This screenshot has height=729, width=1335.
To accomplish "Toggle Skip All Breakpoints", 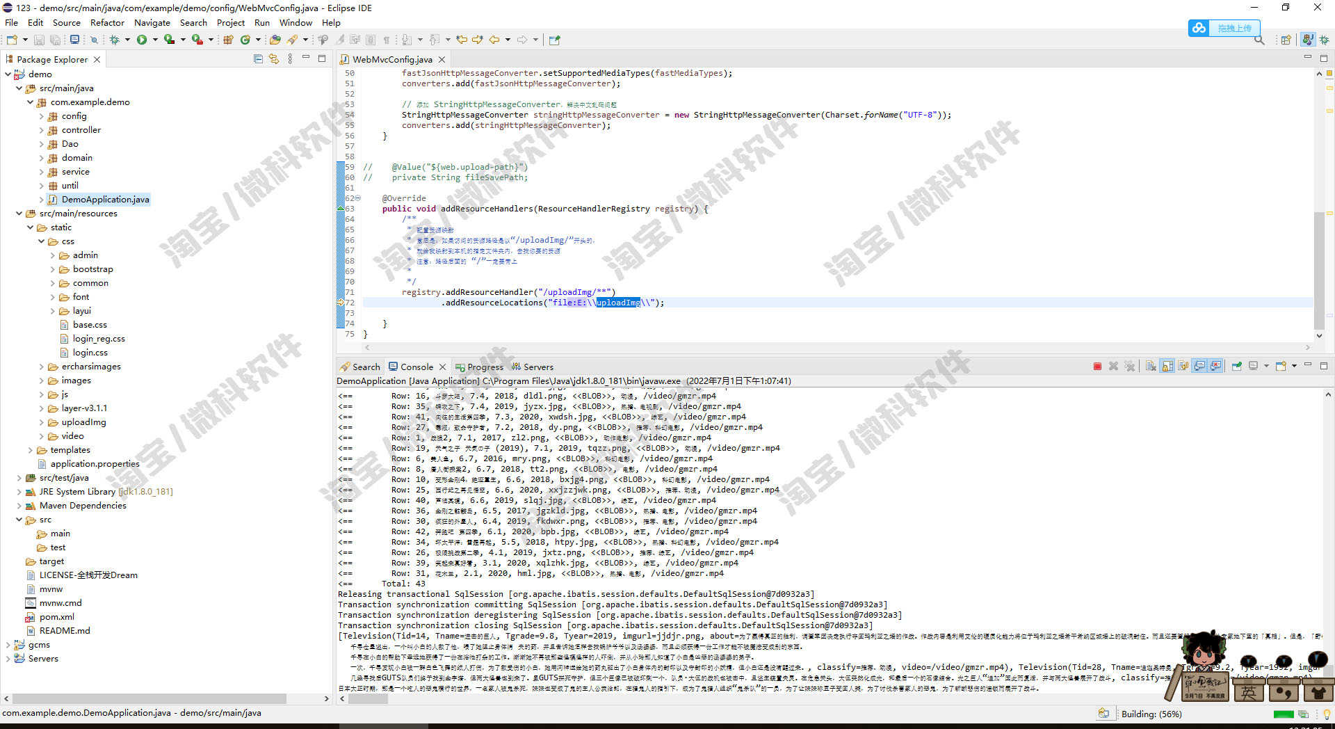I will (94, 40).
